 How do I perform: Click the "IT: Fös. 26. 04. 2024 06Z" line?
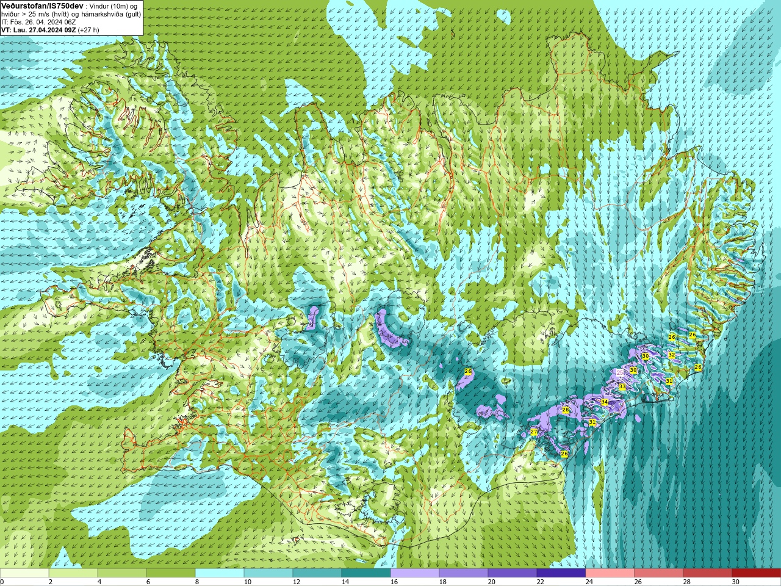tap(38, 22)
